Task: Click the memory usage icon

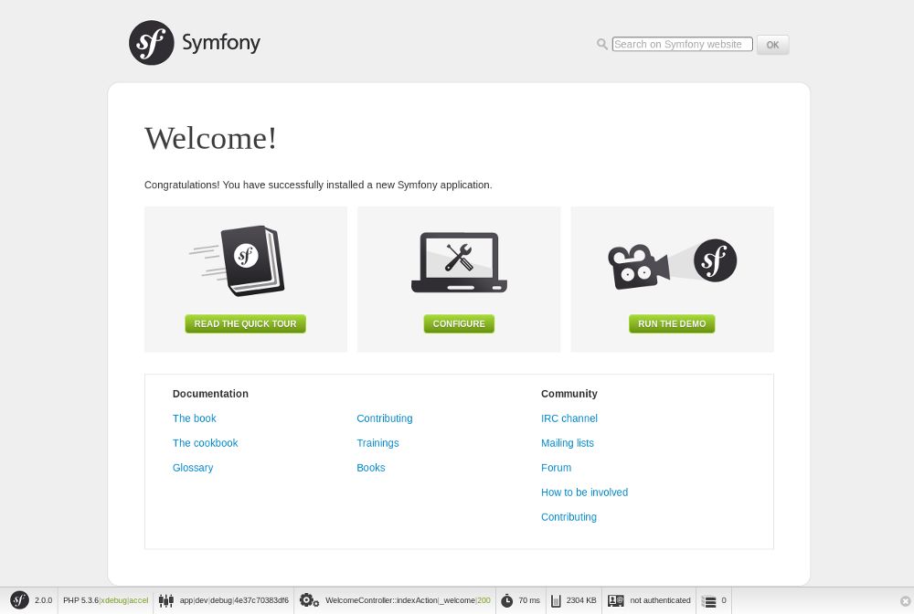Action: click(x=556, y=600)
